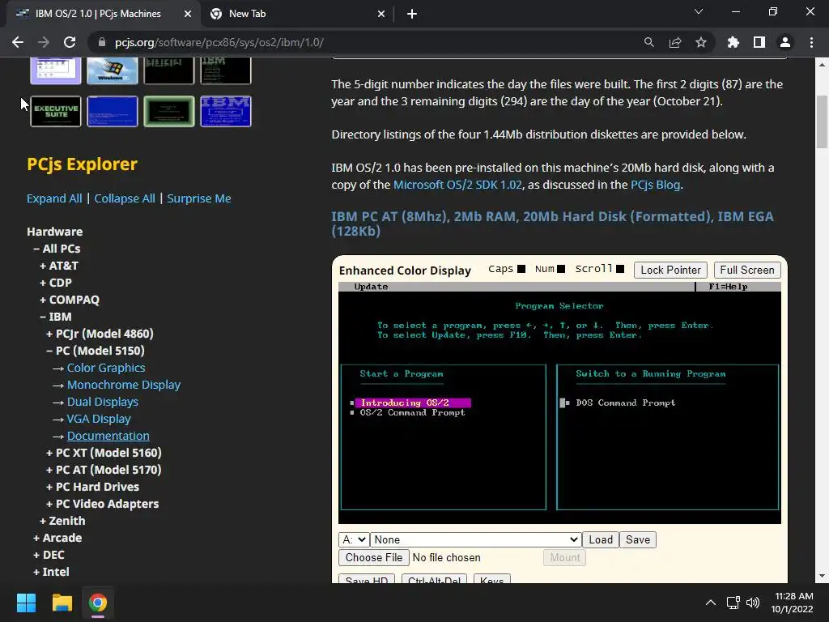
Task: Open File Explorer from taskbar
Action: pos(62,603)
